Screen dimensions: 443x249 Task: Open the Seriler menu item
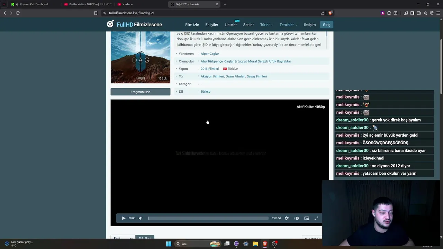click(248, 25)
